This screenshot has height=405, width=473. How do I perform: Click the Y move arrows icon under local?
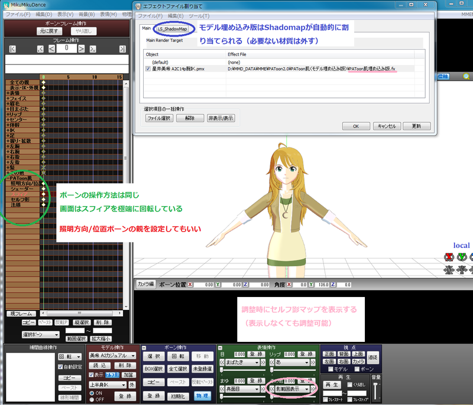462,269
